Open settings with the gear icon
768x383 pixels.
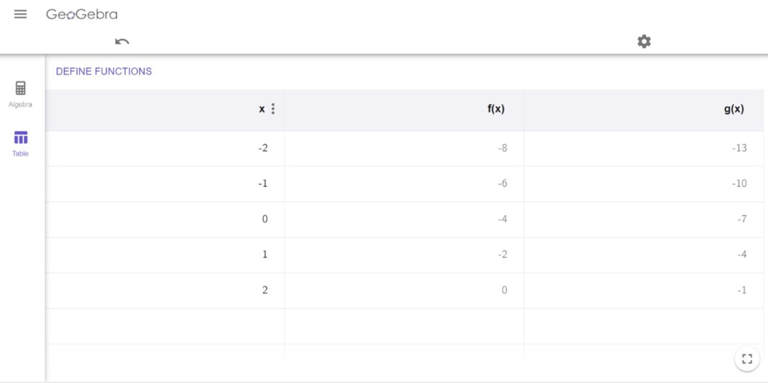click(x=644, y=41)
